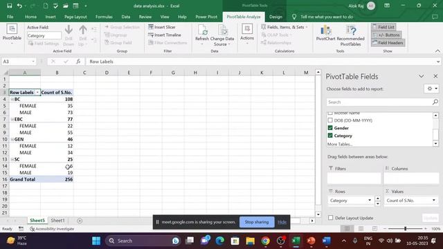Click More Tables... link

point(340,144)
